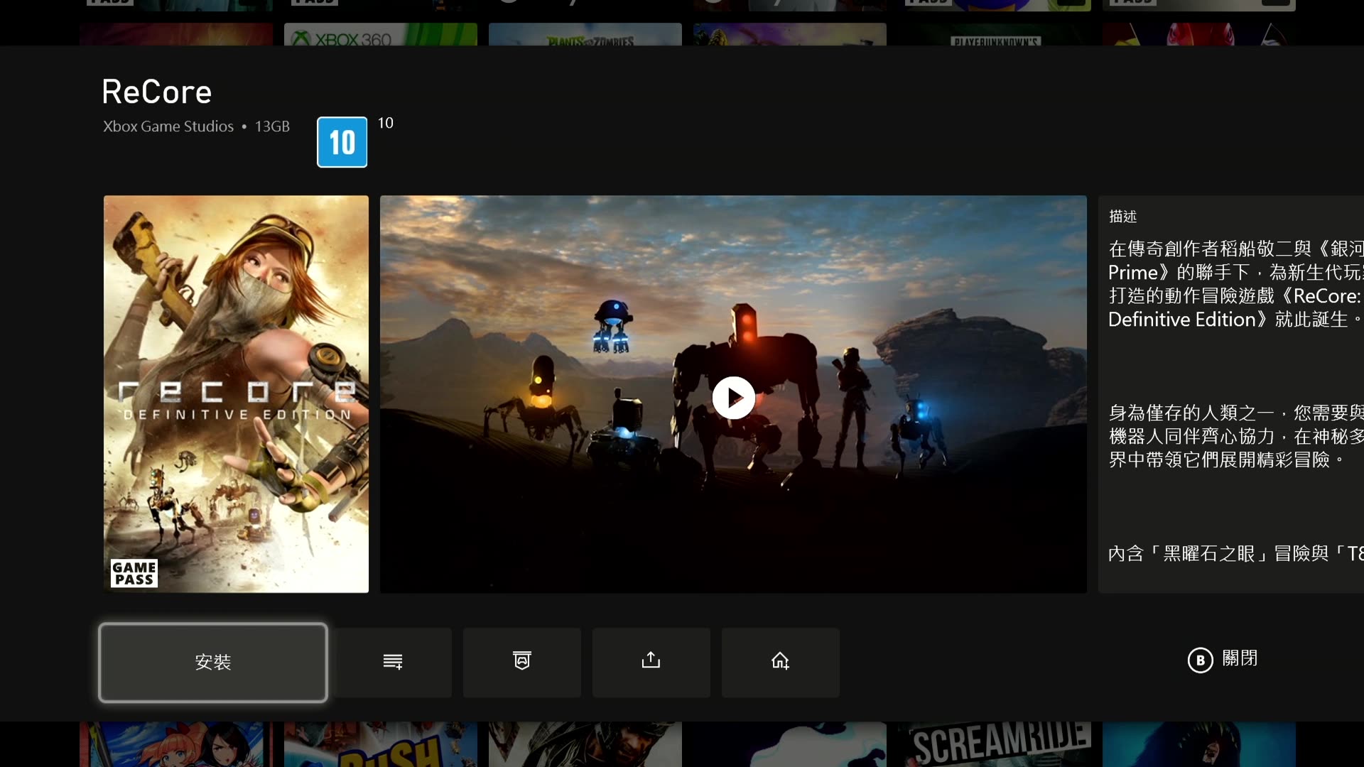This screenshot has width=1364, height=767.
Task: Open the 描述 description panel
Action: (1230, 394)
